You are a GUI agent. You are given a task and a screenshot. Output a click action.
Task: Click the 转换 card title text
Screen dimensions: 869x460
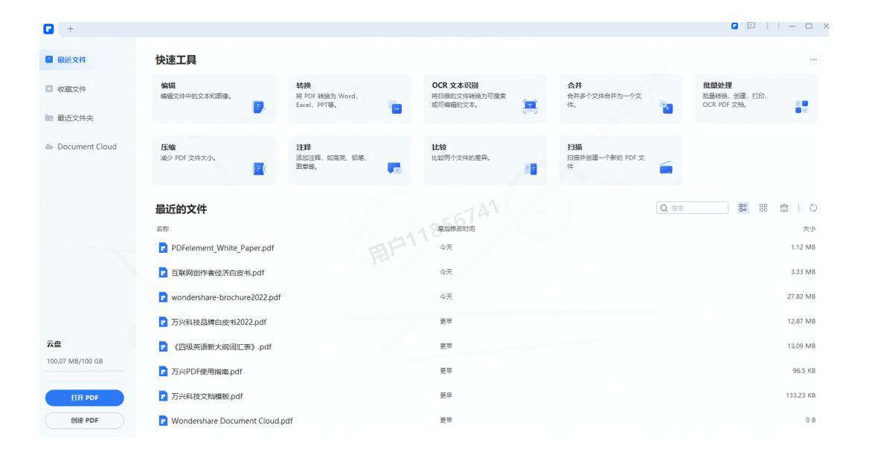(x=304, y=85)
